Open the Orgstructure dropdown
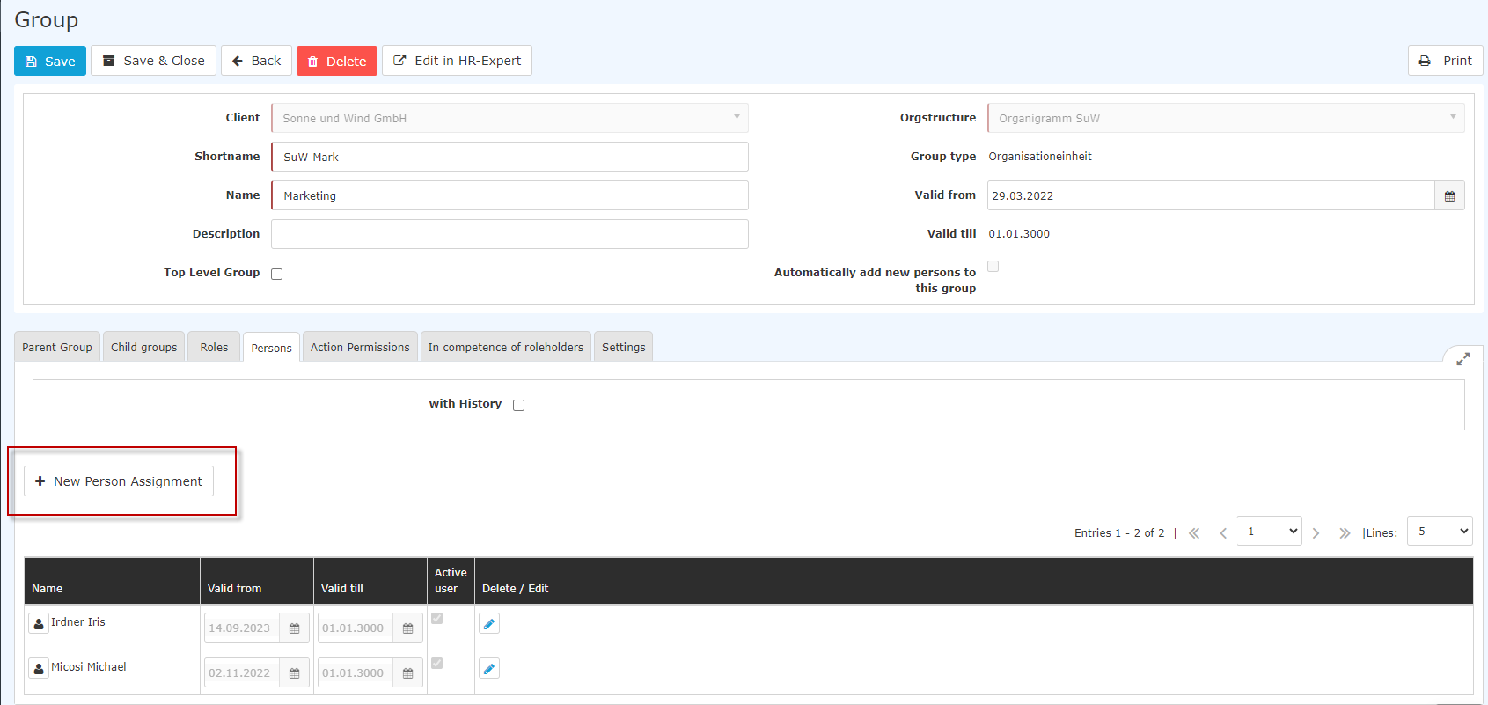 coord(1226,118)
